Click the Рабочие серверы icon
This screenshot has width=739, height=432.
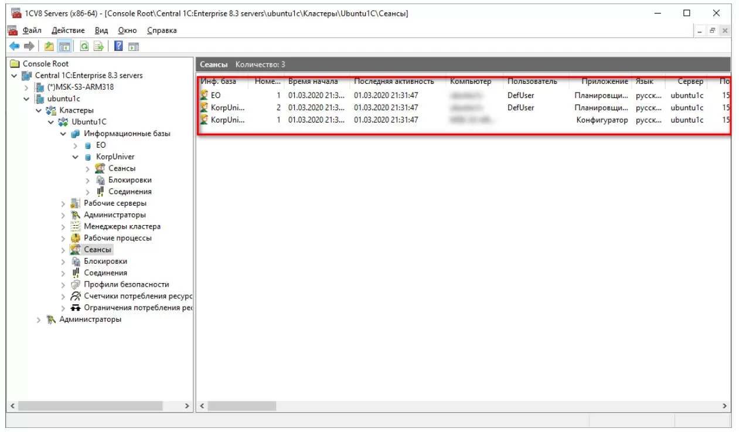76,203
